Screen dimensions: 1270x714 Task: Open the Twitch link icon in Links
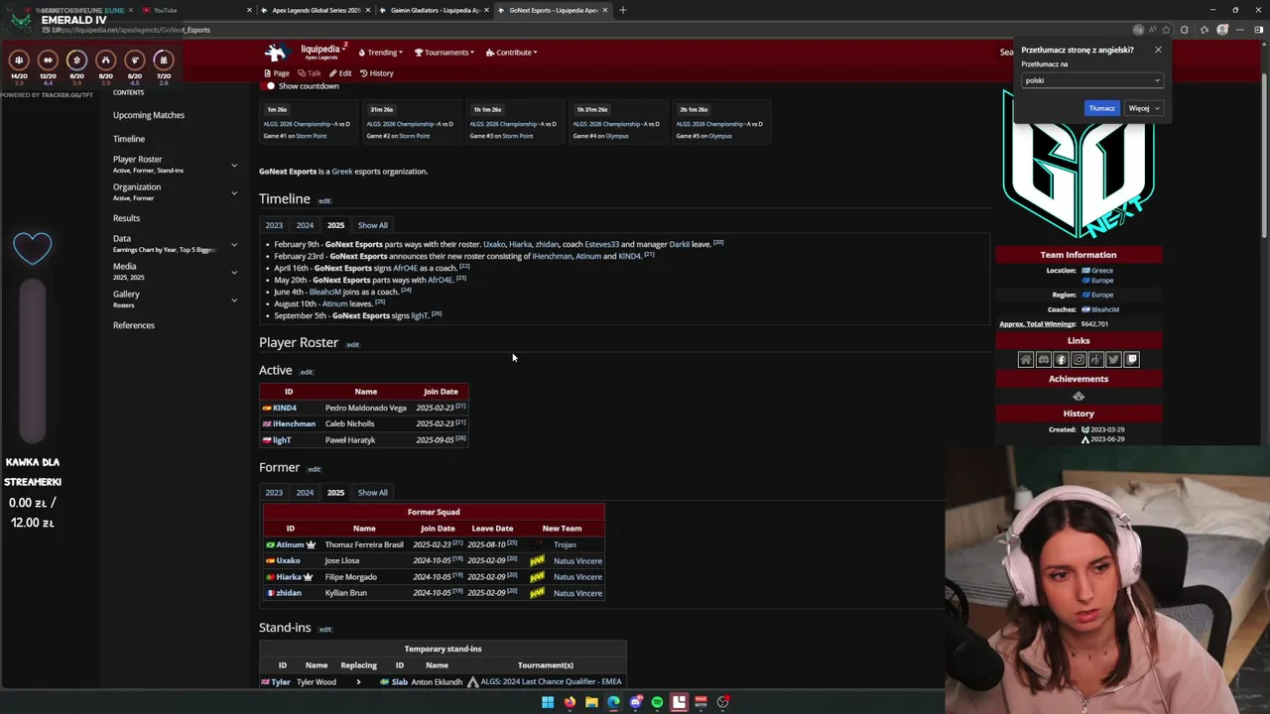[x=1131, y=360]
